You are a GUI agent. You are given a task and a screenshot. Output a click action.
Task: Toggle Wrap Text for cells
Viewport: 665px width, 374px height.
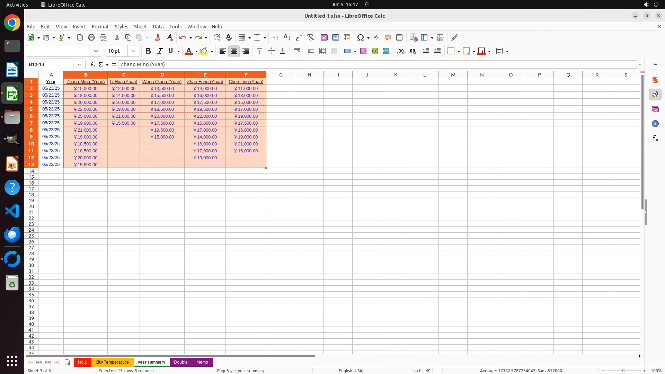click(x=297, y=51)
